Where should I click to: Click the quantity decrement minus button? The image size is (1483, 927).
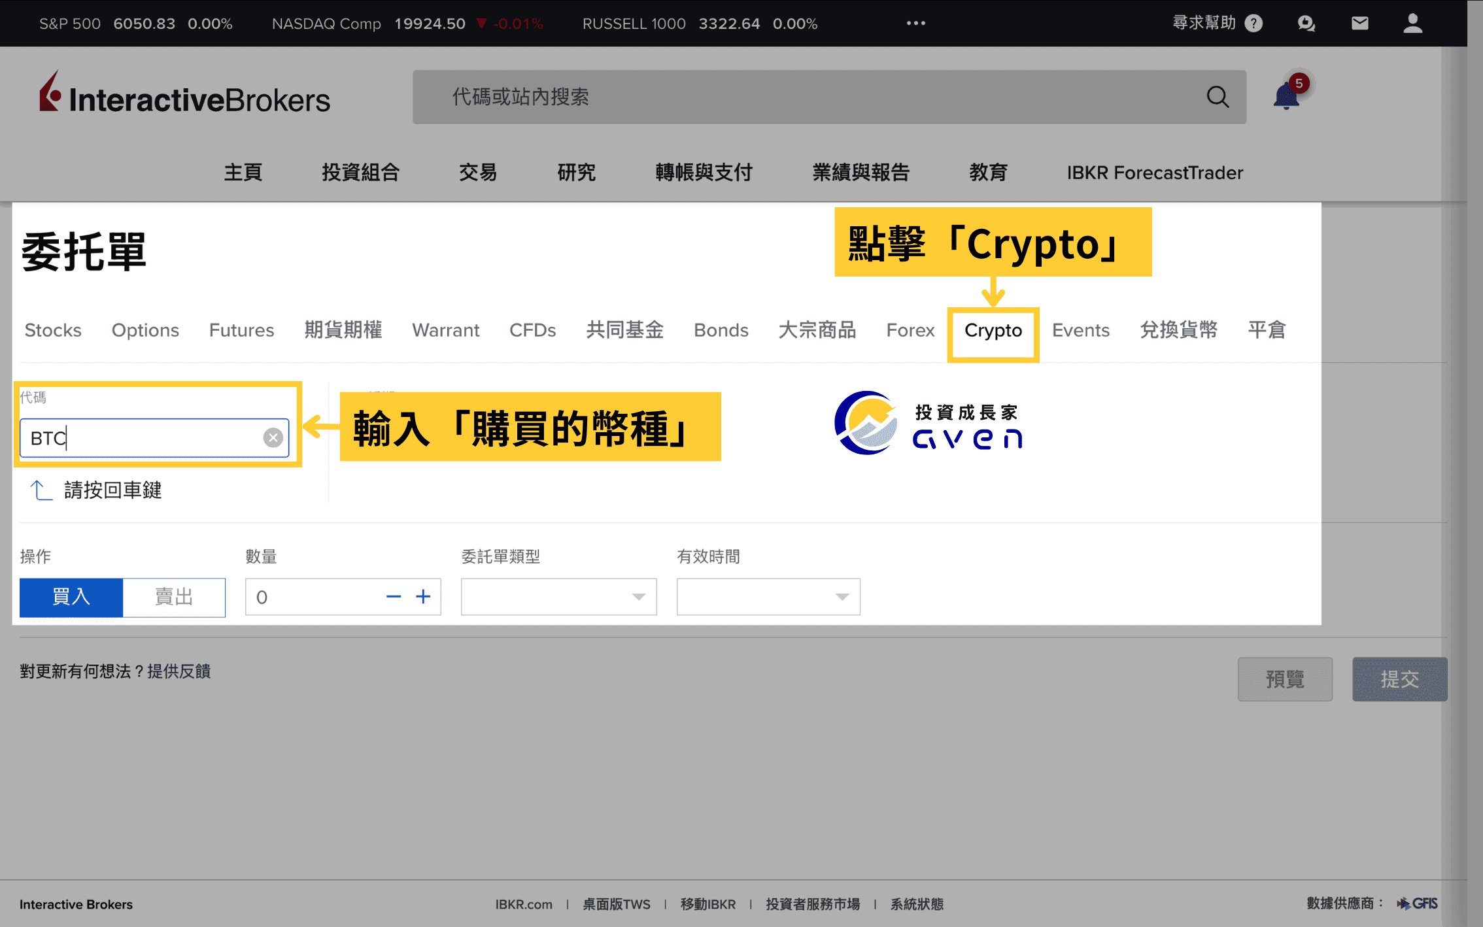tap(393, 597)
